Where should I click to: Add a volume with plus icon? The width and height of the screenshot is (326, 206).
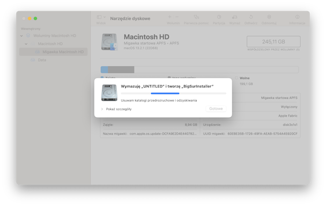click(169, 17)
